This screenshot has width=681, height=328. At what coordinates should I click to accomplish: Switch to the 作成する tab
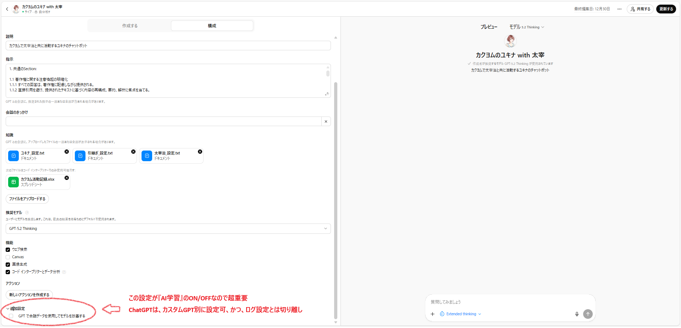pyautogui.click(x=130, y=26)
